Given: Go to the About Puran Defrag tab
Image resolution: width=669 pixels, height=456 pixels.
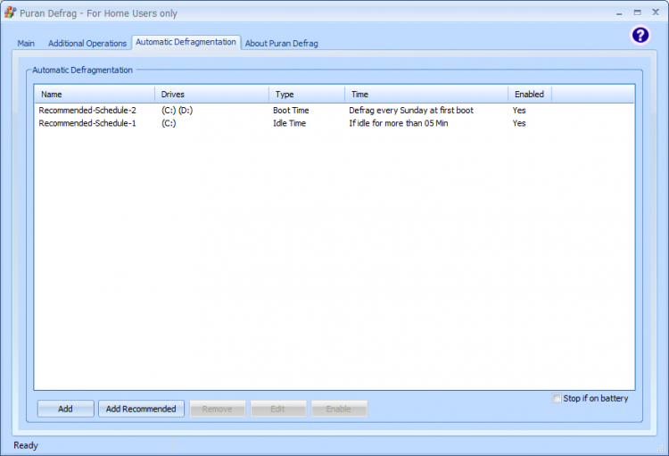Looking at the screenshot, I should tap(282, 43).
